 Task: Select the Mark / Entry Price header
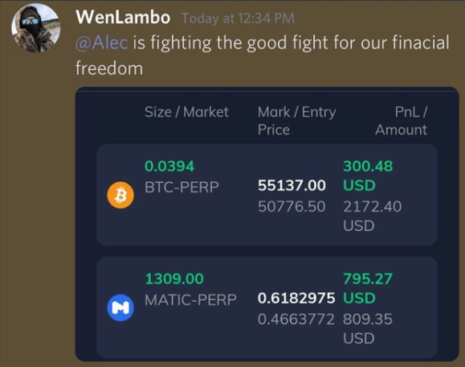(x=297, y=121)
